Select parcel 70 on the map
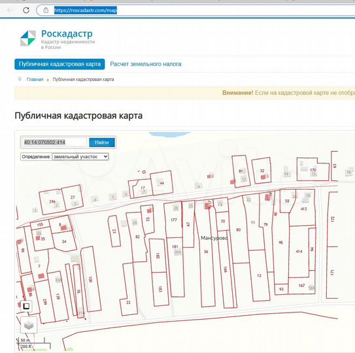Viewport: 355px width, 353px height. (x=222, y=221)
